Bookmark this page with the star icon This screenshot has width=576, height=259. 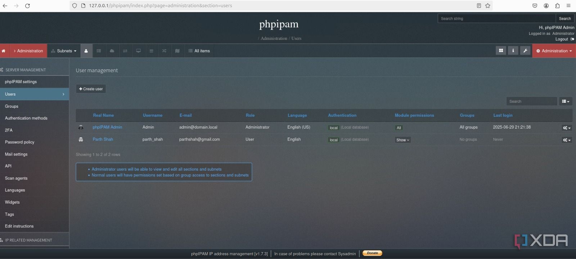487,6
